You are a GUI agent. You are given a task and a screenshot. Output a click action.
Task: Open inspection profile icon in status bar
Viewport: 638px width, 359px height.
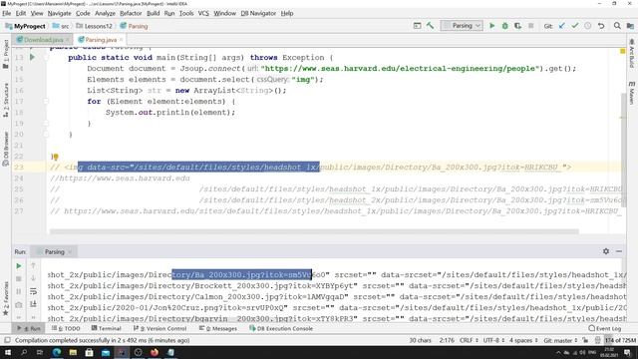(x=597, y=340)
